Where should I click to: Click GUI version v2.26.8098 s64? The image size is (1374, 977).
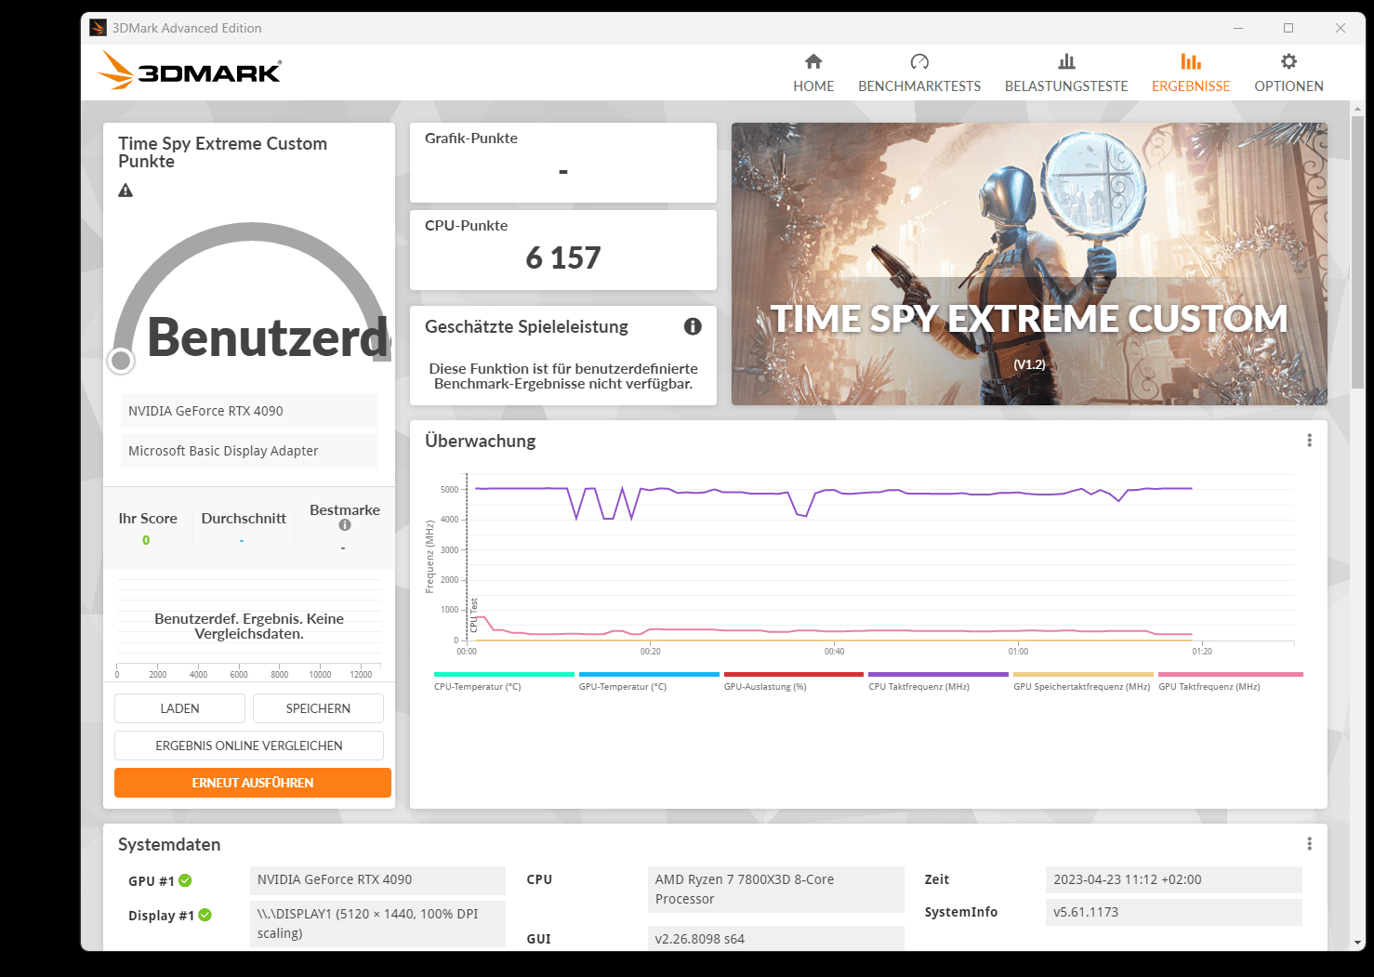776,938
